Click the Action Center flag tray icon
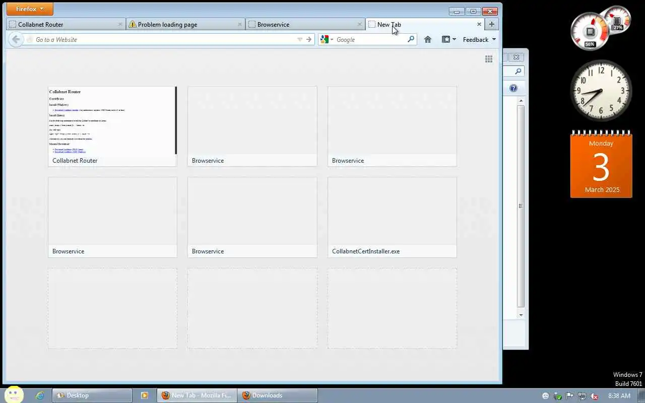 570,396
